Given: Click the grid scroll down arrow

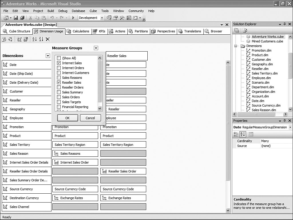Looking at the screenshot, I should click(x=228, y=210).
